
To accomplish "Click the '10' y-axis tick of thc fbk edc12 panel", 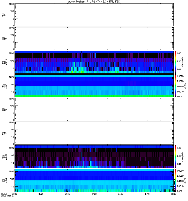I will [13, 163].
